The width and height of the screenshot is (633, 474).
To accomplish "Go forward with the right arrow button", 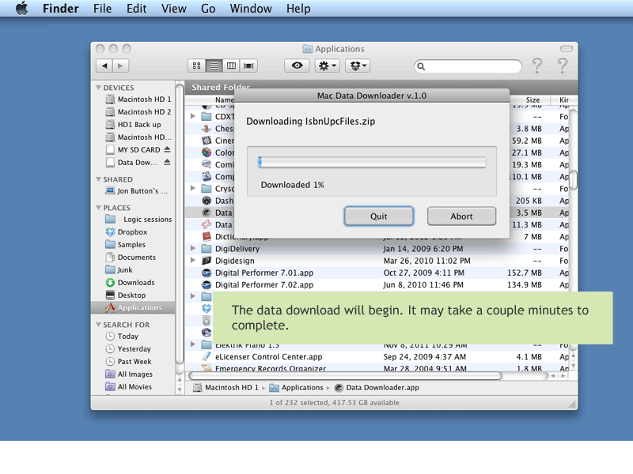I will [x=121, y=66].
